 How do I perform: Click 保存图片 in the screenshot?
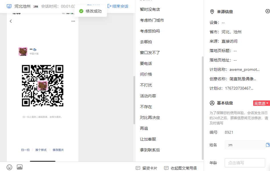click(x=58, y=150)
